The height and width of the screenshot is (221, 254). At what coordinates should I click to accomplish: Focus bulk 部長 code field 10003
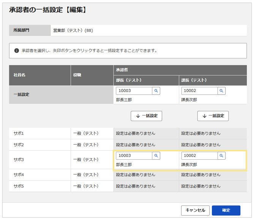click(x=134, y=91)
